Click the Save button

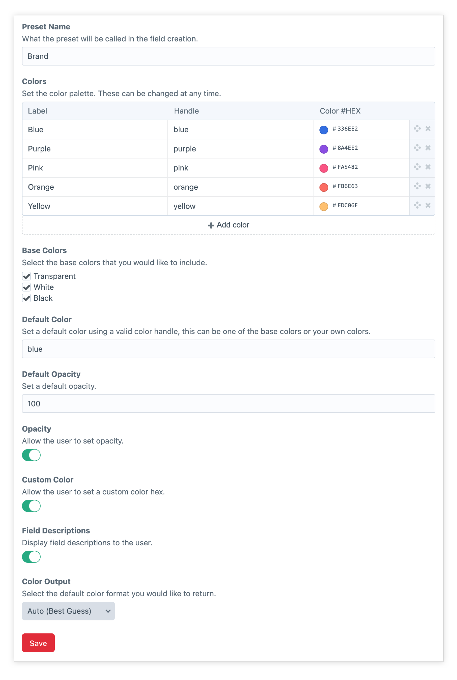click(38, 643)
